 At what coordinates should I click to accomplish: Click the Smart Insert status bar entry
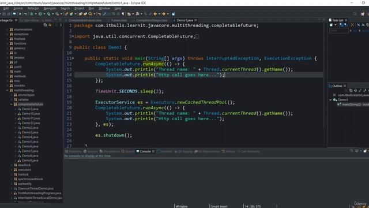219,206
